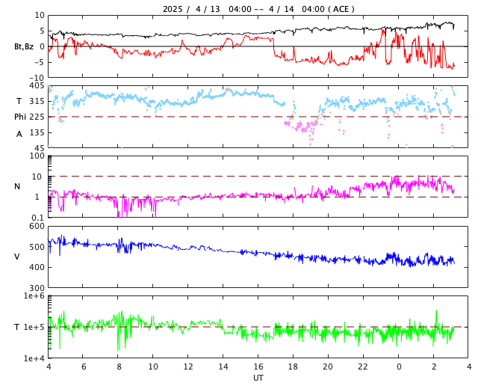Click the 'A' label under Phi
This screenshot has height=383, width=478.
(x=19, y=134)
